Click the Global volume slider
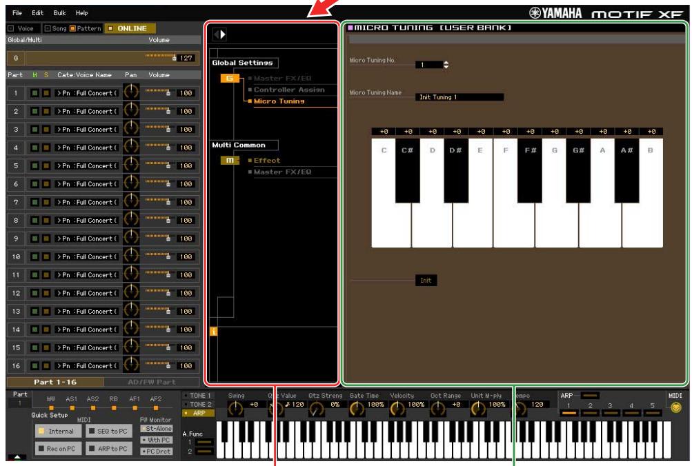This screenshot has width=692, height=466. point(161,57)
